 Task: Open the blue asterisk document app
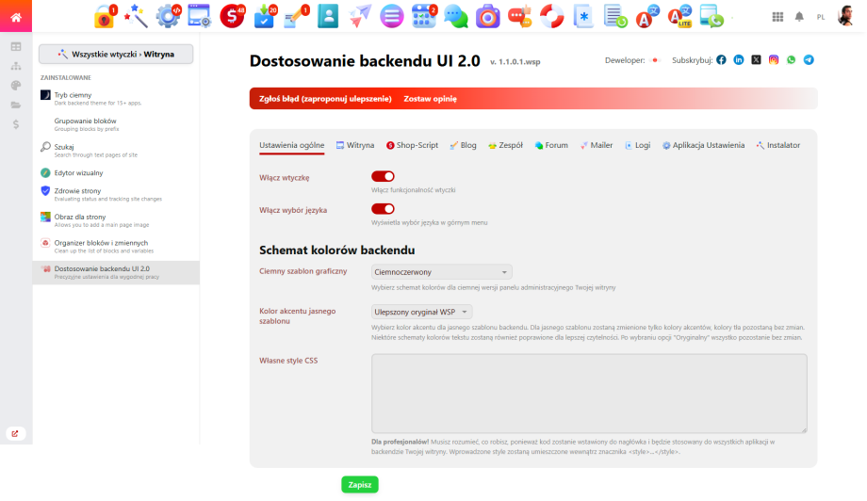point(583,17)
